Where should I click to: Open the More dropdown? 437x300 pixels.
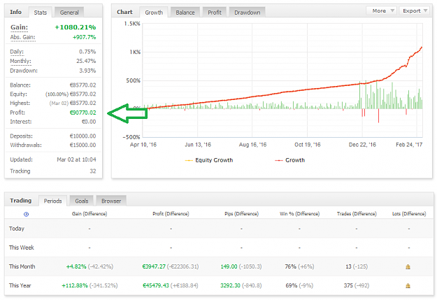(x=382, y=10)
